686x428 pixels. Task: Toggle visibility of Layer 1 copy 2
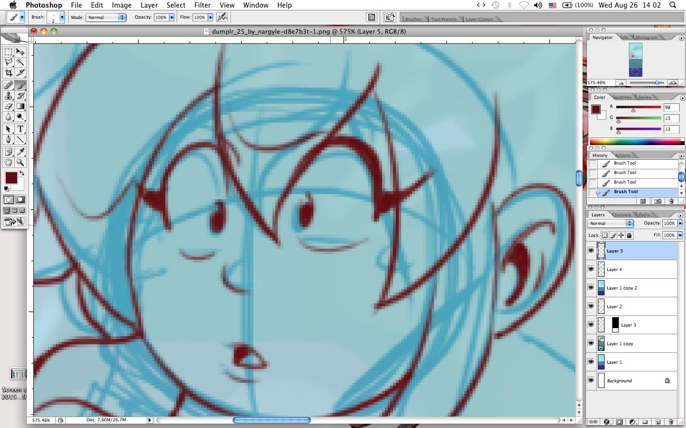pyautogui.click(x=591, y=288)
